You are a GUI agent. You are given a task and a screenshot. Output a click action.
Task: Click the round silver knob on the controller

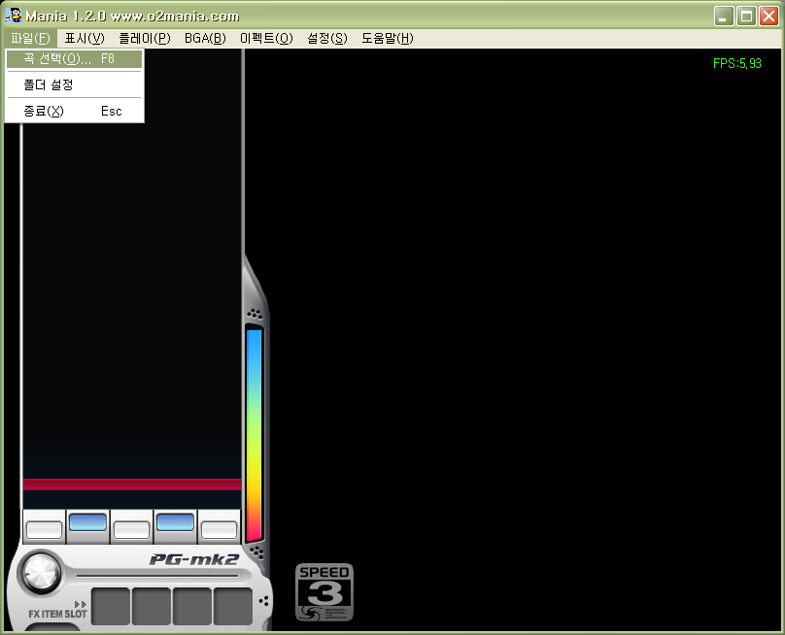40,572
